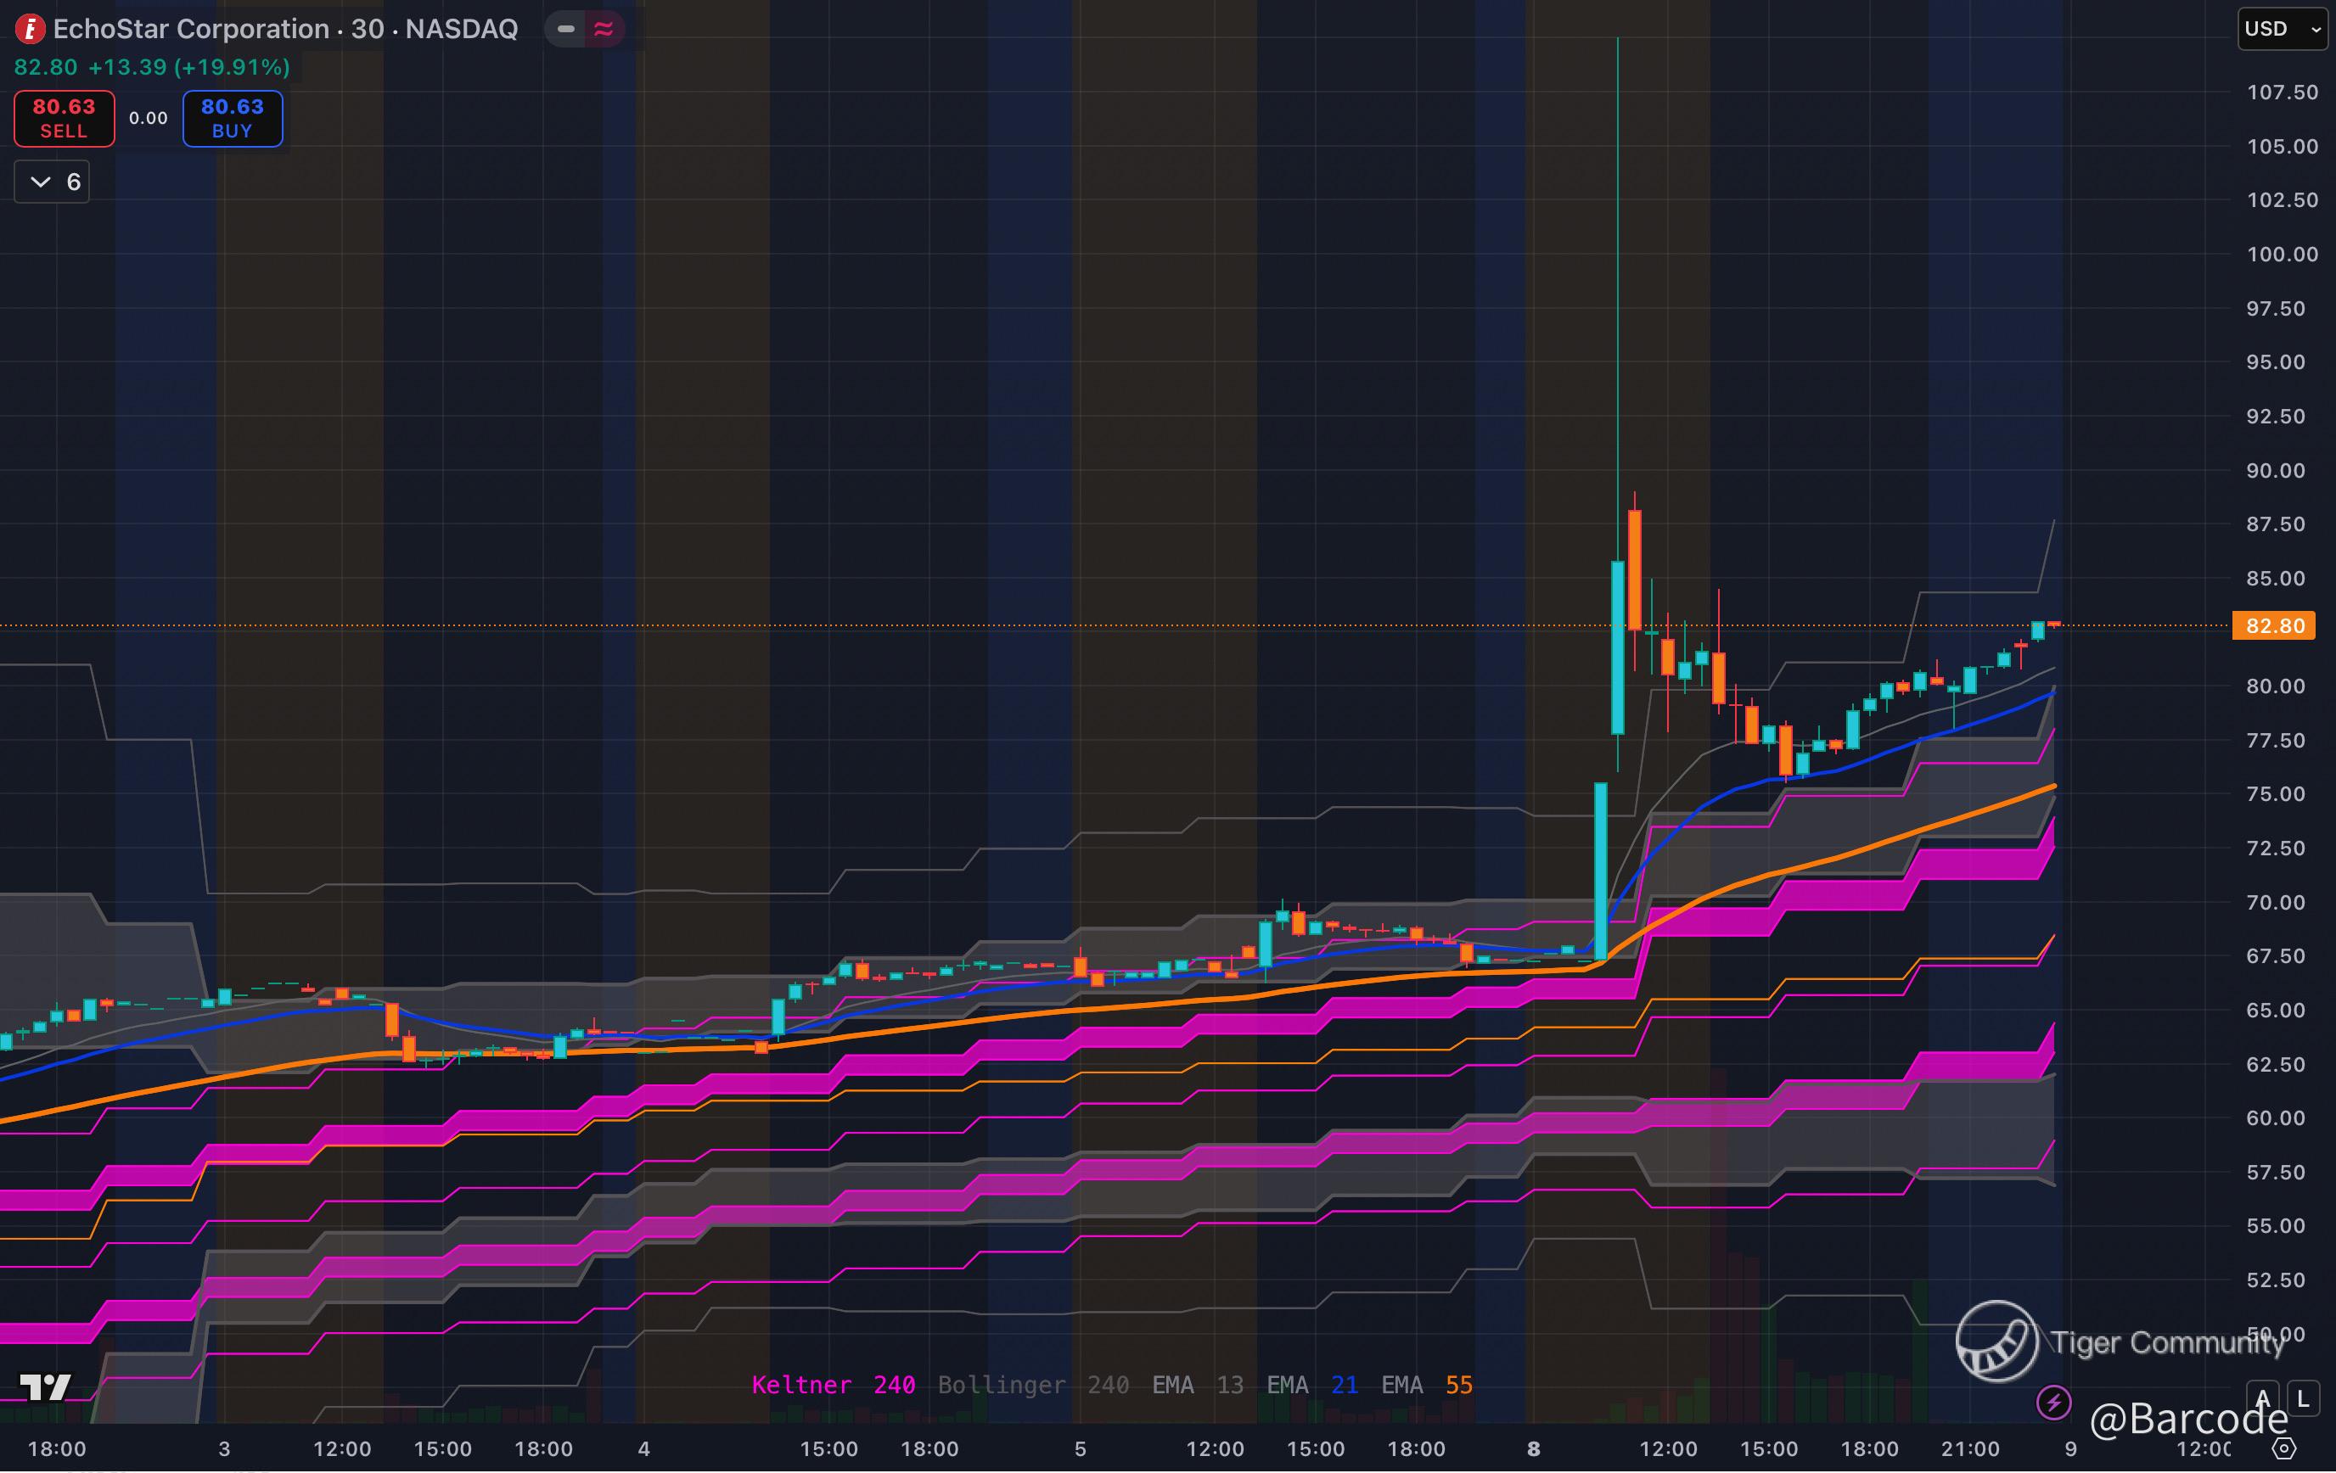Click the gray dash status pill icon
This screenshot has height=1473, width=2336.
566,29
